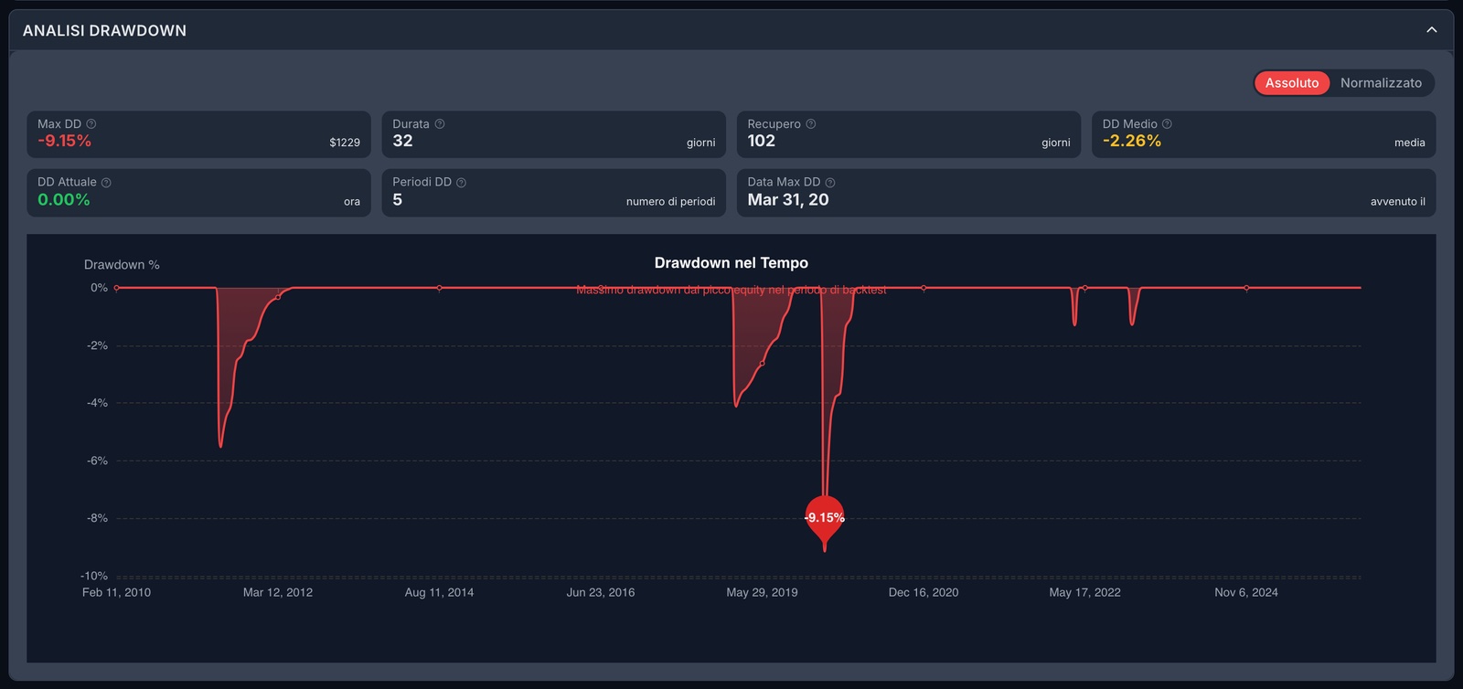Image resolution: width=1463 pixels, height=689 pixels.
Task: Click the Recupero value 102
Action: (761, 141)
